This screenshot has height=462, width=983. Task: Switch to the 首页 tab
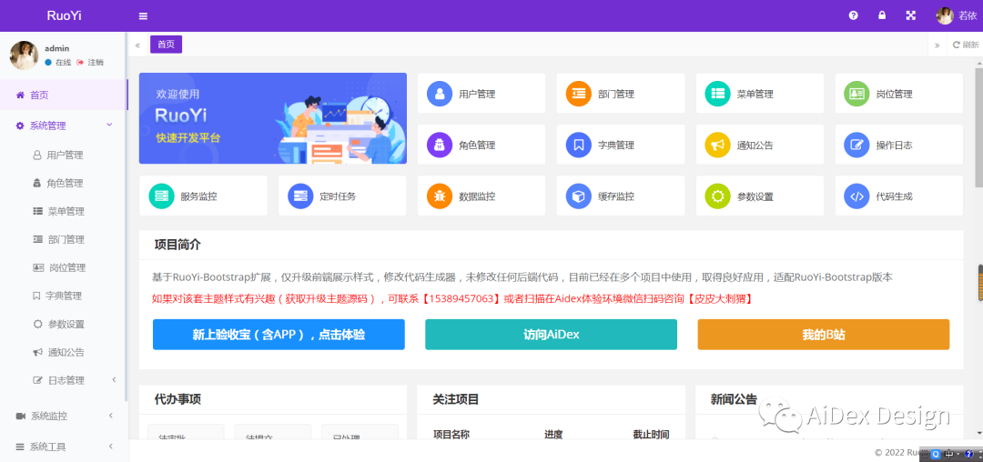click(167, 45)
